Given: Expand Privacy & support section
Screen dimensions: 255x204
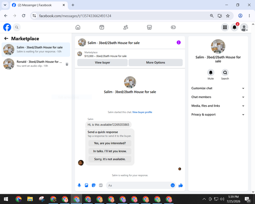Looking at the screenshot, I should tap(218, 115).
